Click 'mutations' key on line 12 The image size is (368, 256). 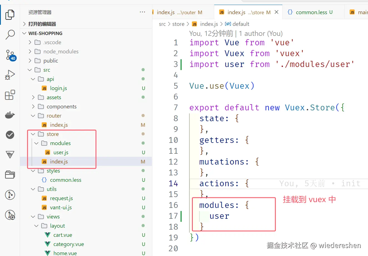221,162
